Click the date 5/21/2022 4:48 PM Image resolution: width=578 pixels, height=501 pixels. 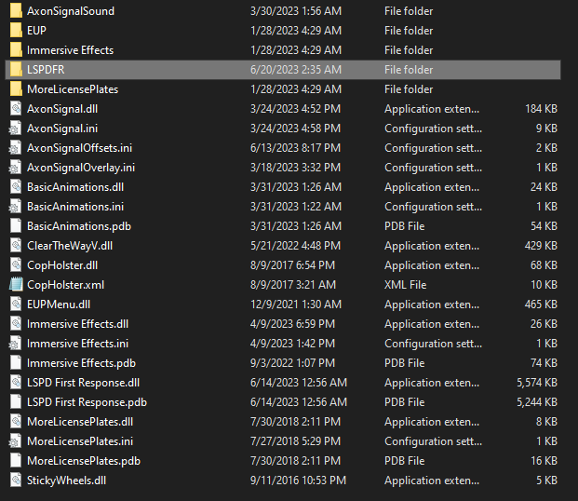click(x=296, y=246)
